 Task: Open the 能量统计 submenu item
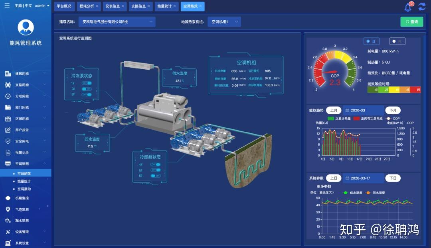(x=24, y=181)
